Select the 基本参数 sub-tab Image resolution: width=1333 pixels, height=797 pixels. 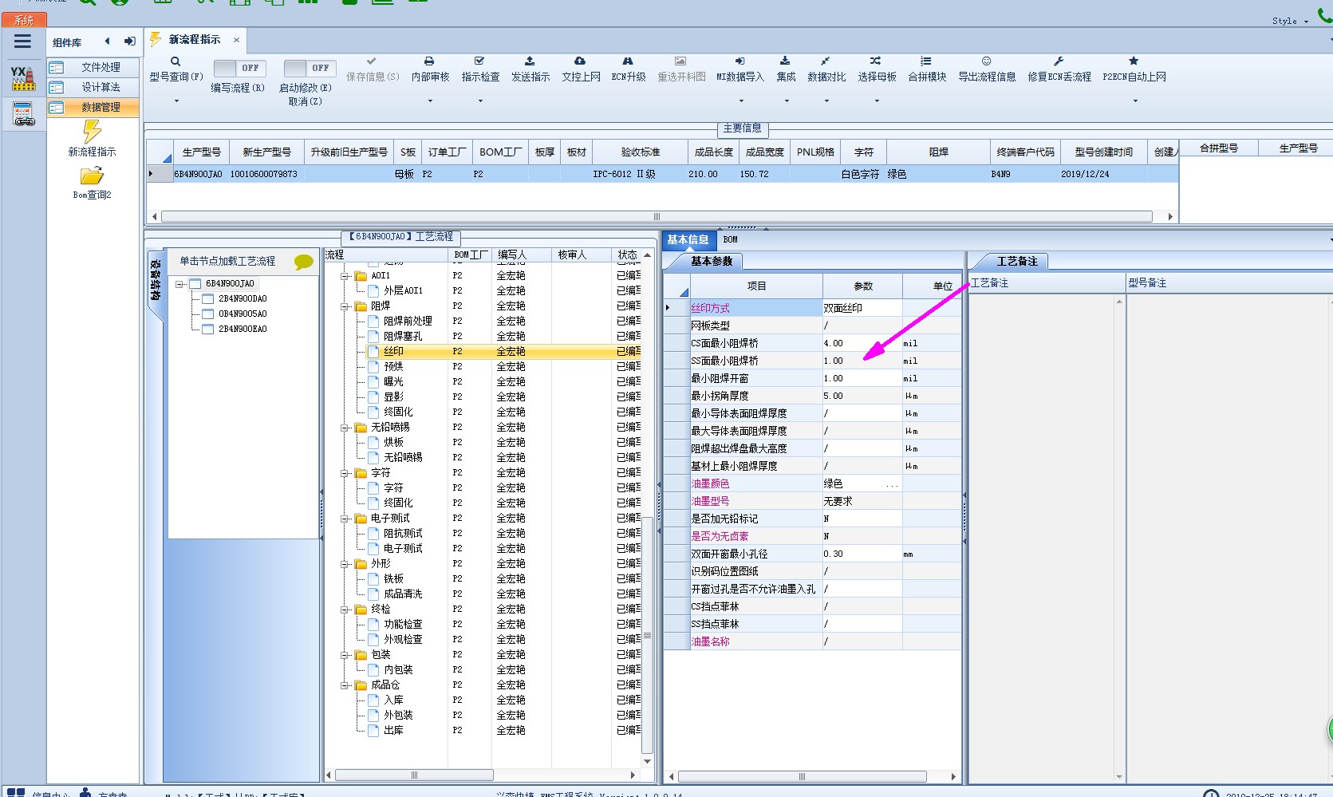(712, 261)
